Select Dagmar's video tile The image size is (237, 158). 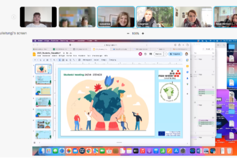(x=152, y=17)
